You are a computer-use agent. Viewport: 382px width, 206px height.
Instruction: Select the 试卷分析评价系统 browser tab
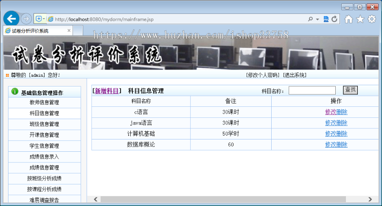(x=38, y=31)
